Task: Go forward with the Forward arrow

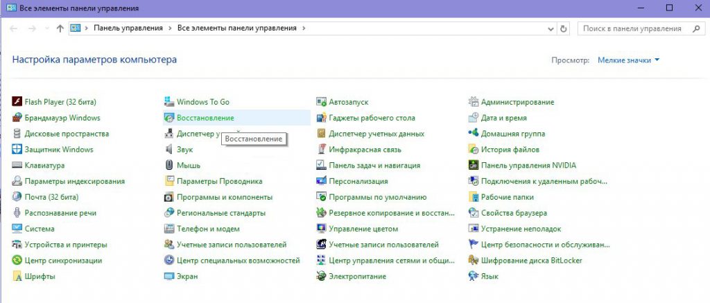Action: click(32, 28)
